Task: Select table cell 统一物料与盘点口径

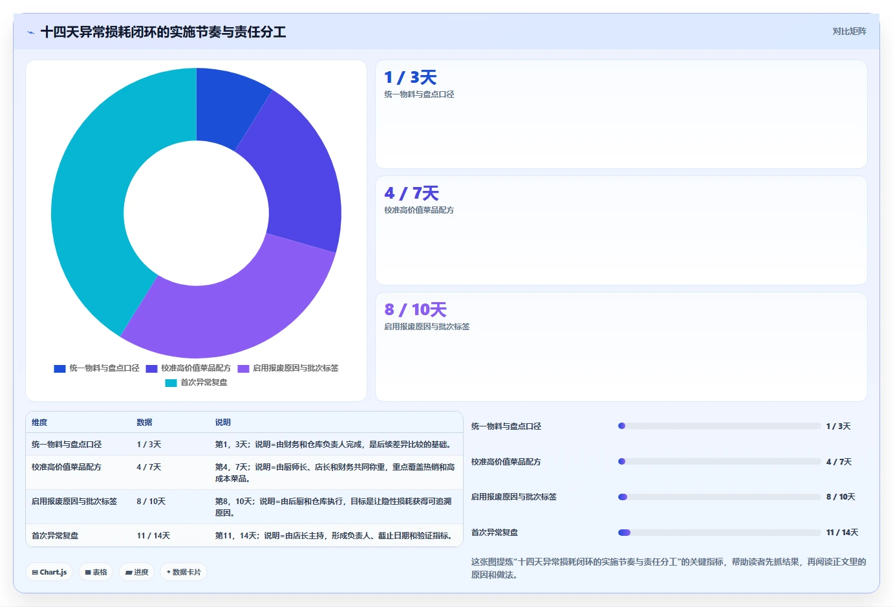Action: (x=67, y=445)
